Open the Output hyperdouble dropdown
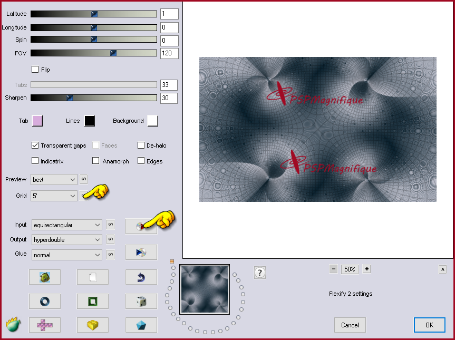Screen dimensions: 455x340 [67, 240]
